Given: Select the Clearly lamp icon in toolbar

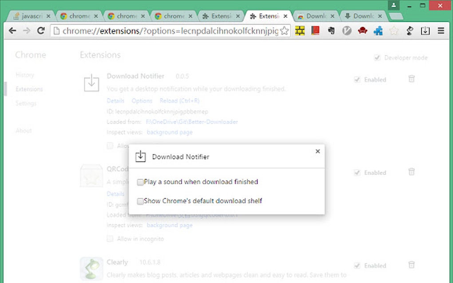Looking at the screenshot, I should click(x=410, y=31).
